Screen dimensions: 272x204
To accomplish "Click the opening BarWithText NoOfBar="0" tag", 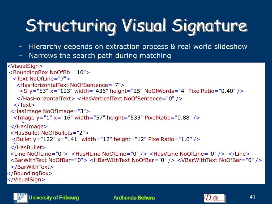I will click(49, 160).
